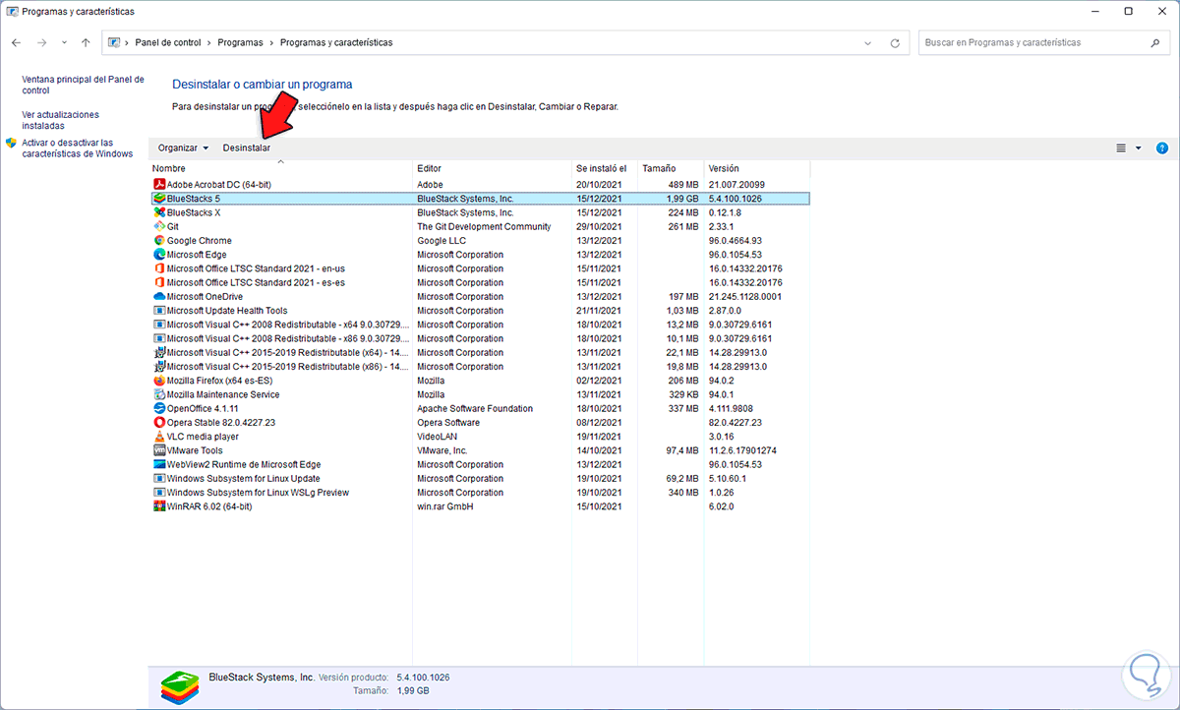Image resolution: width=1180 pixels, height=710 pixels.
Task: Click the view layout icon
Action: [1121, 148]
